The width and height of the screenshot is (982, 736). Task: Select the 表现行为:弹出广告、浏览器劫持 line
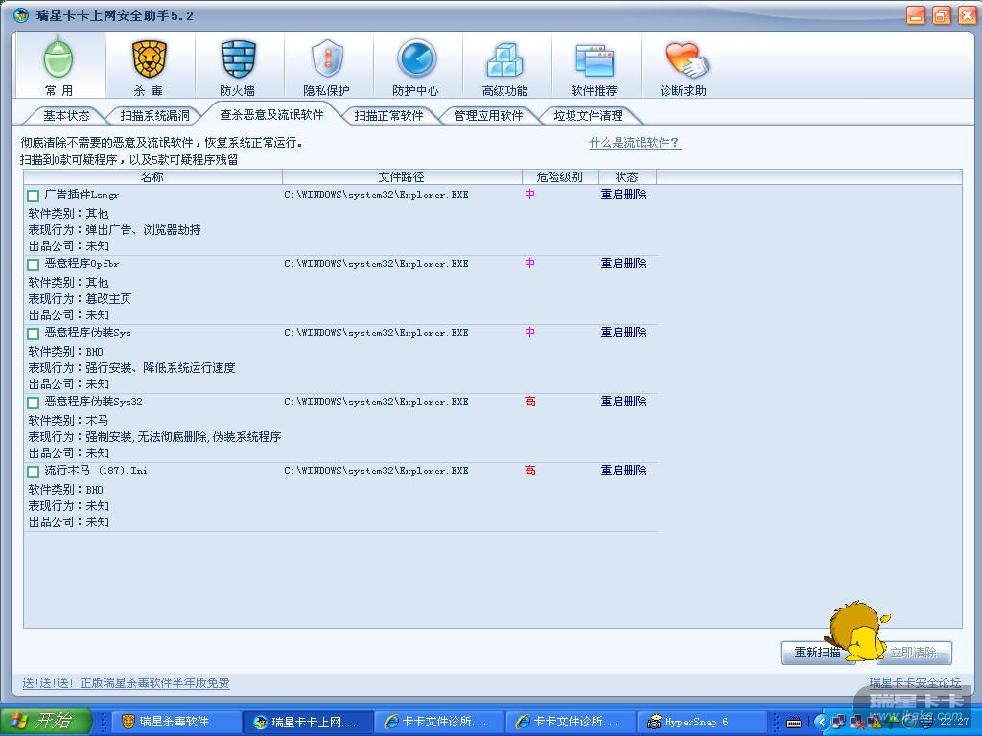pyautogui.click(x=115, y=230)
